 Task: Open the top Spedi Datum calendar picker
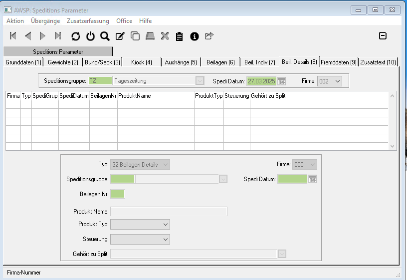click(x=281, y=81)
